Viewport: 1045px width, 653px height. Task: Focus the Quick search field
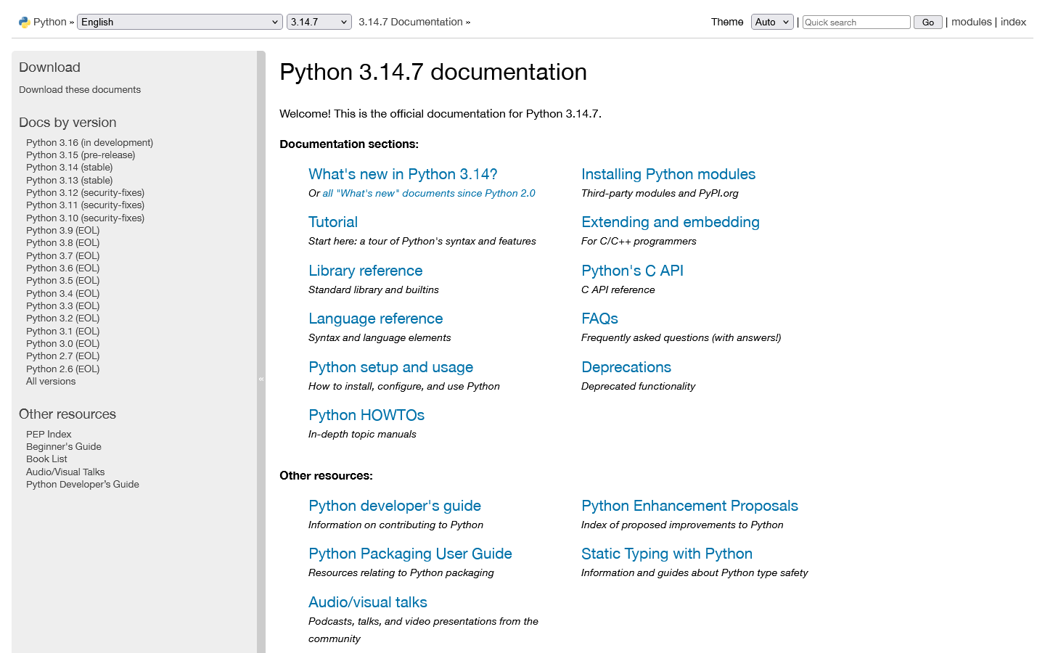pyautogui.click(x=856, y=22)
